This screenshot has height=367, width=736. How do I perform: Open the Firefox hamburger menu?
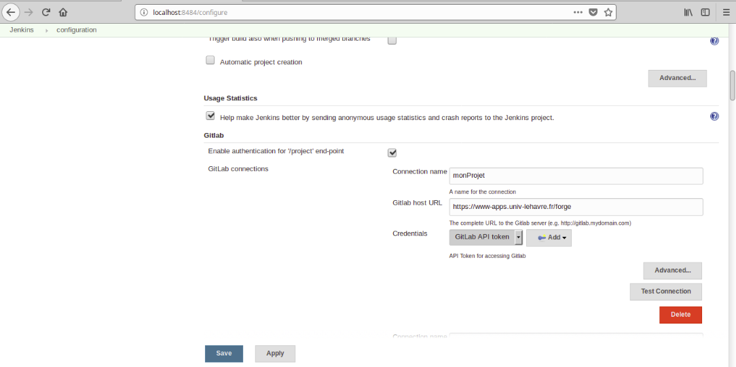tap(726, 12)
